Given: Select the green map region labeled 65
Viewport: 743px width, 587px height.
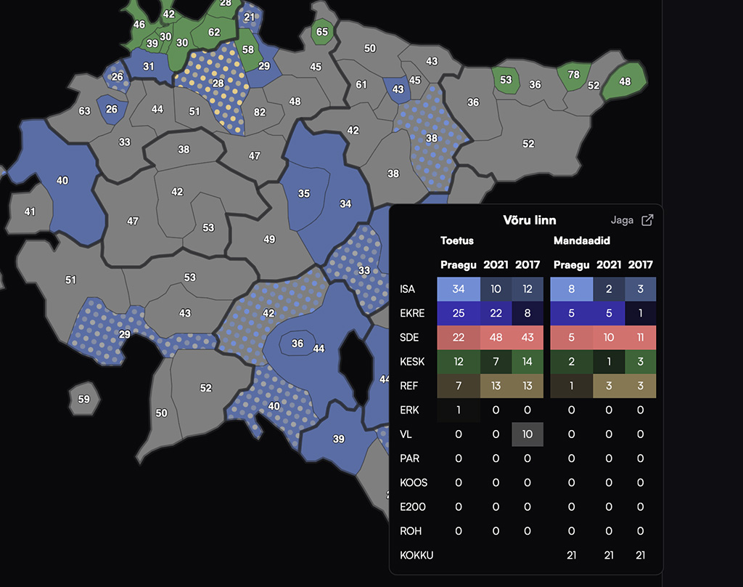Looking at the screenshot, I should coord(321,33).
